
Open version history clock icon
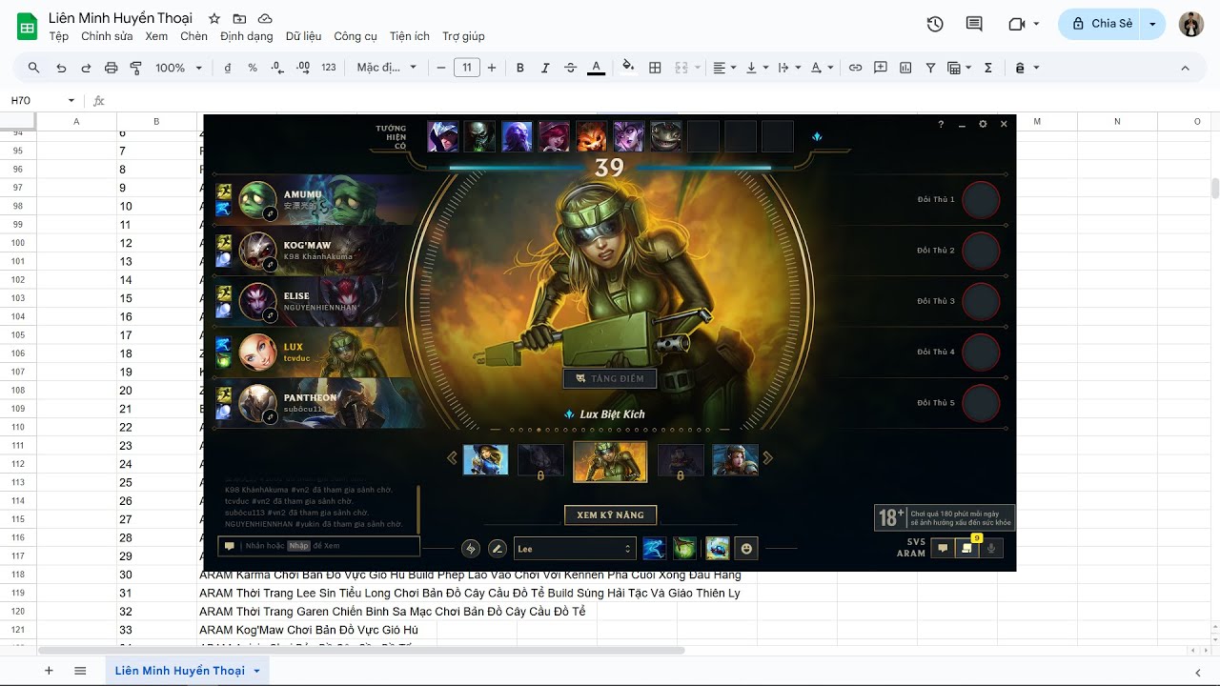point(935,24)
